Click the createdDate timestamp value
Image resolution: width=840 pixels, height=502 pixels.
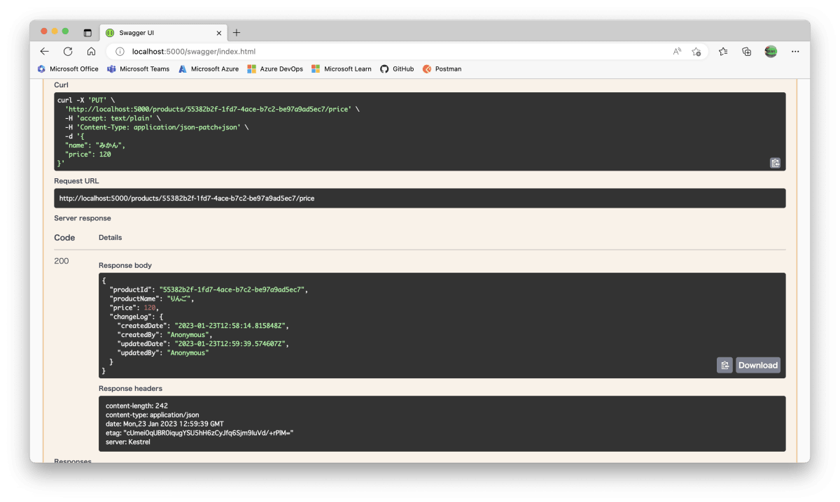click(x=231, y=326)
